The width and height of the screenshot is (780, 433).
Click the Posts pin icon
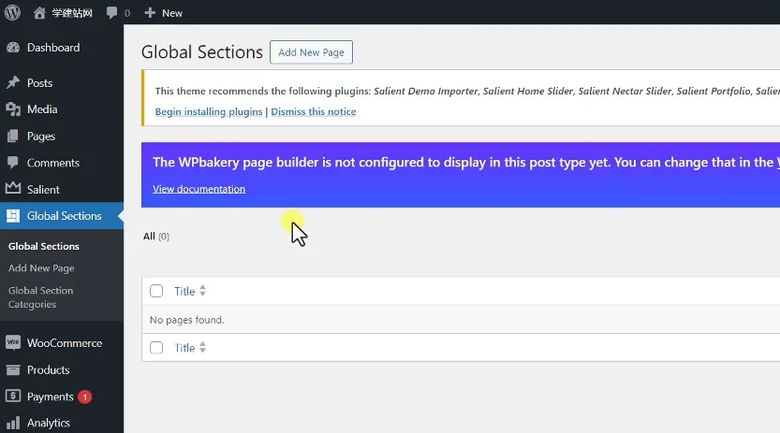pos(13,82)
